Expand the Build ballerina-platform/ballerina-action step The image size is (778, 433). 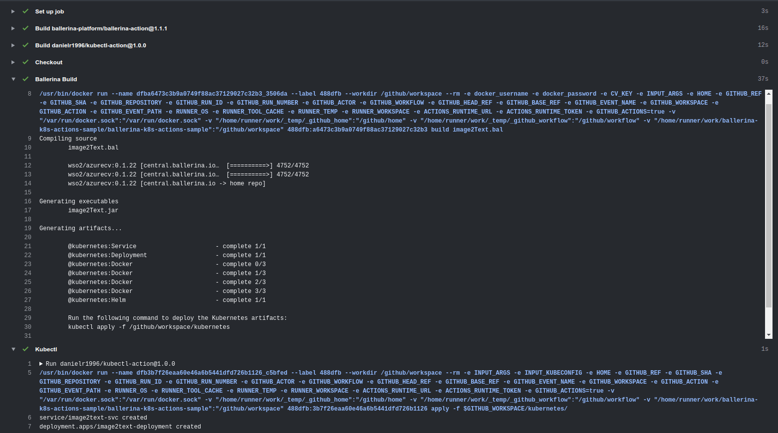click(13, 28)
